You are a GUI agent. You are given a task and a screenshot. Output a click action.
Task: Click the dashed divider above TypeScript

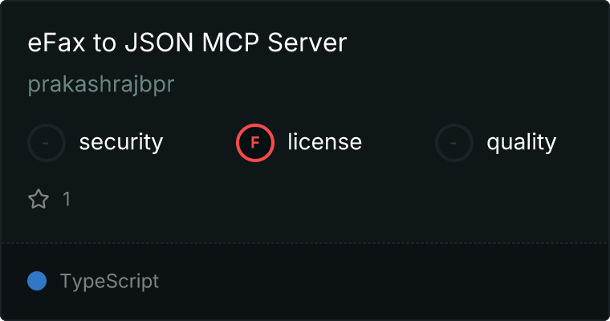[305, 243]
